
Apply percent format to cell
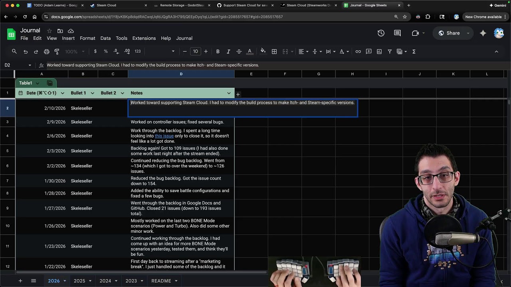click(x=106, y=51)
